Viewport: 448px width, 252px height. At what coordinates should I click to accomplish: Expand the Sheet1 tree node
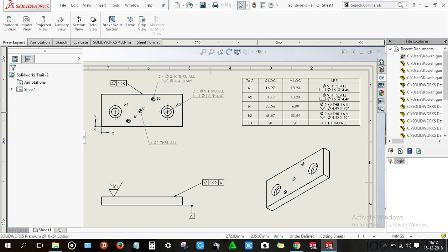[x=12, y=89]
